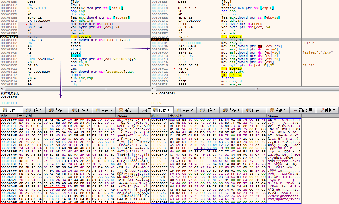This screenshot has height=204, width=339.
Task: Click left-arrow of right disassembly horizontal scrollbar
Action: (x=153, y=88)
